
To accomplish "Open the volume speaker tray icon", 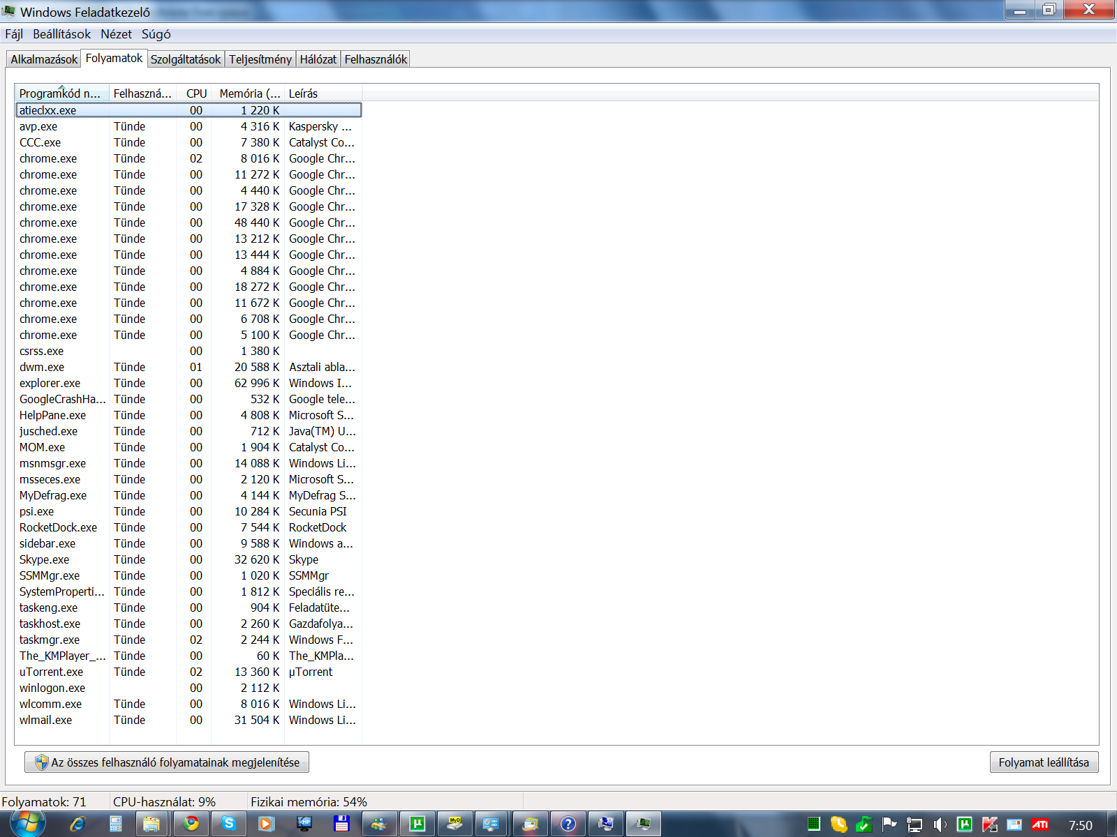I will click(940, 824).
